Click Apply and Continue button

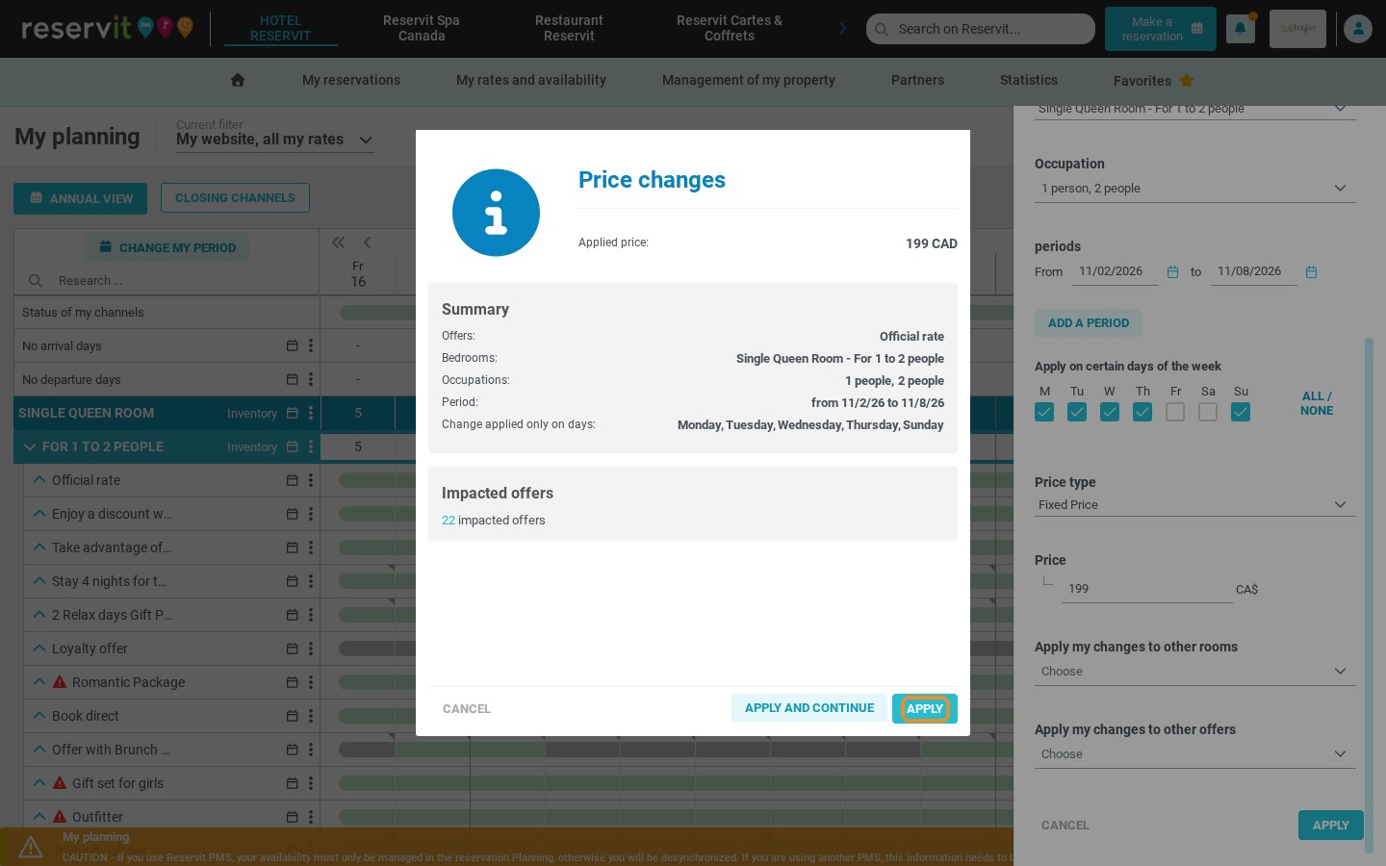coord(809,708)
